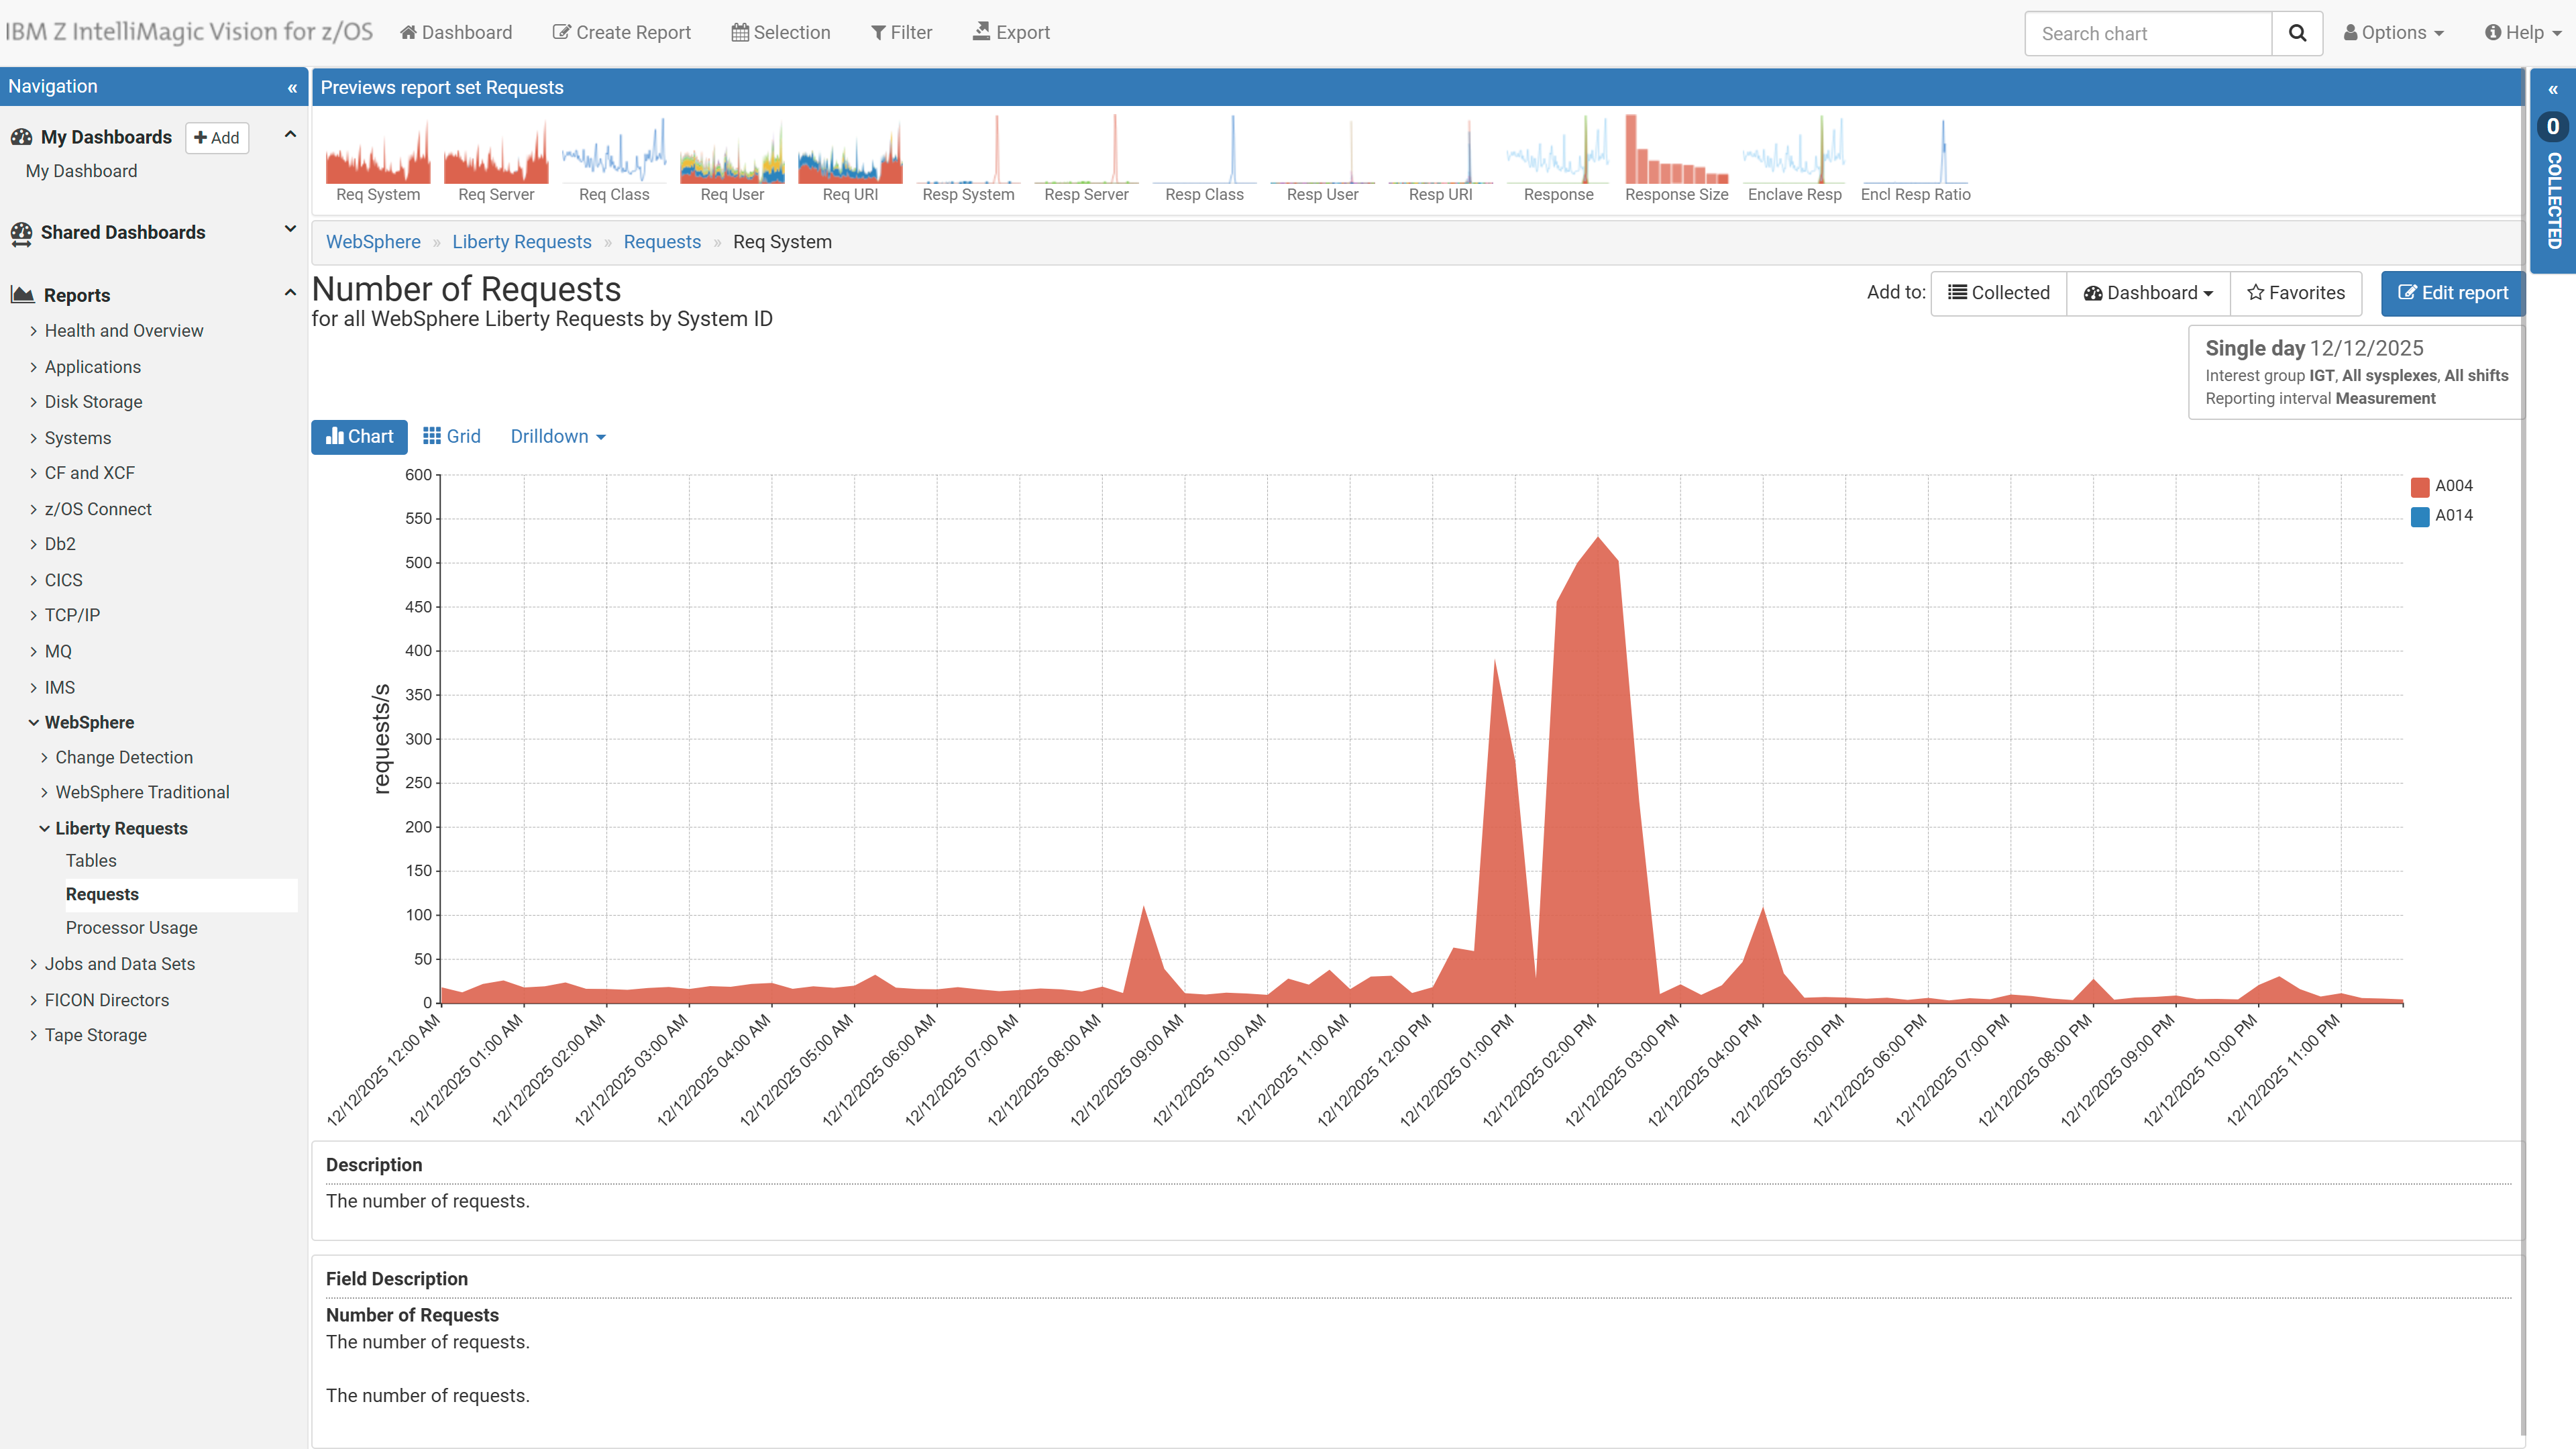This screenshot has height=1449, width=2576.
Task: Expand the Shared Dashboards section
Action: click(290, 229)
